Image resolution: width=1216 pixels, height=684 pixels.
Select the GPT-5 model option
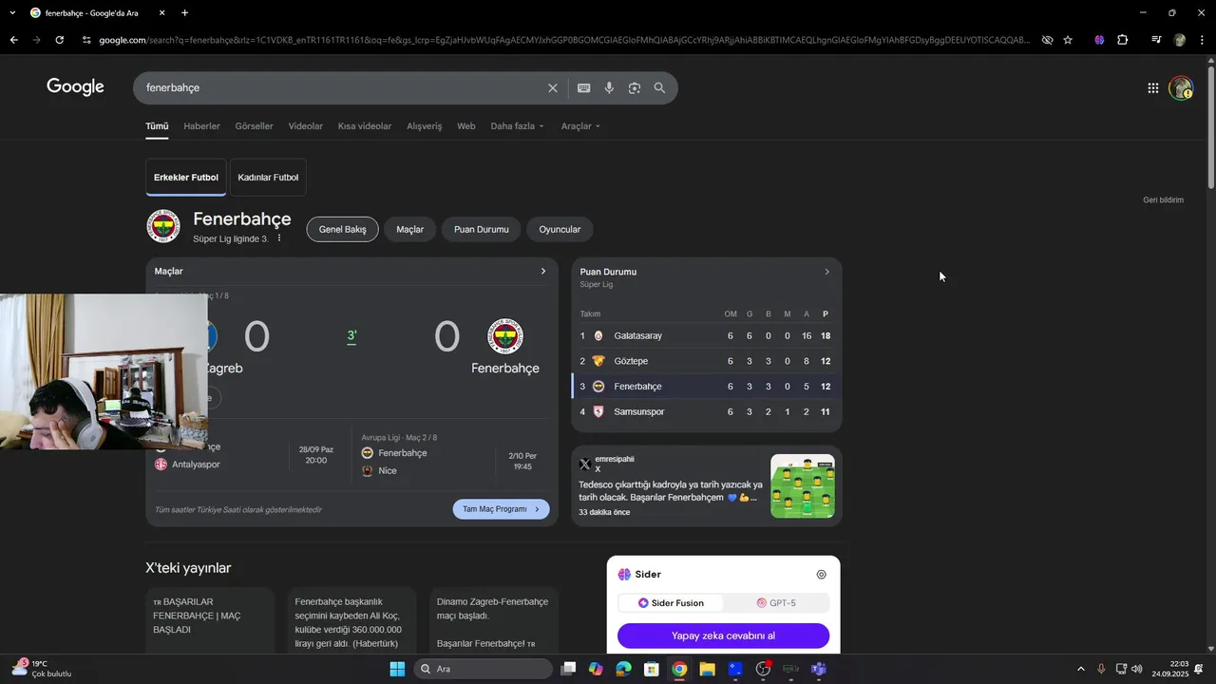pos(776,603)
